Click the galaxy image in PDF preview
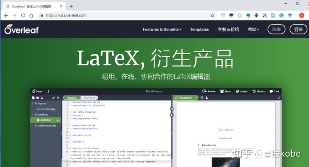Image resolution: width=309 pixels, height=167 pixels. coord(226,162)
